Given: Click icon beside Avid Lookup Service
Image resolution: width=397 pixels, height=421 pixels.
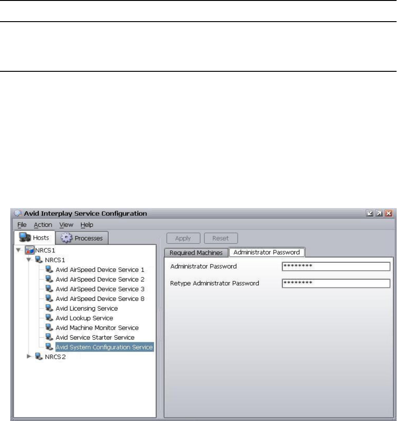Looking at the screenshot, I should (x=49, y=317).
